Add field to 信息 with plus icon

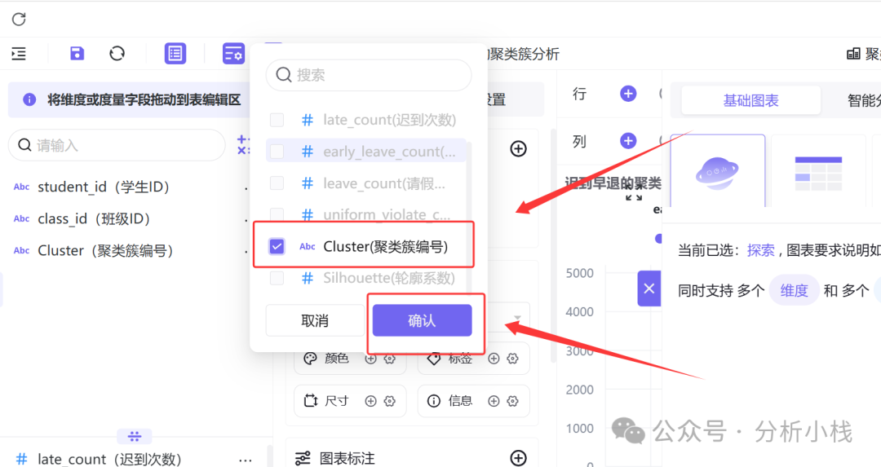[x=494, y=401]
